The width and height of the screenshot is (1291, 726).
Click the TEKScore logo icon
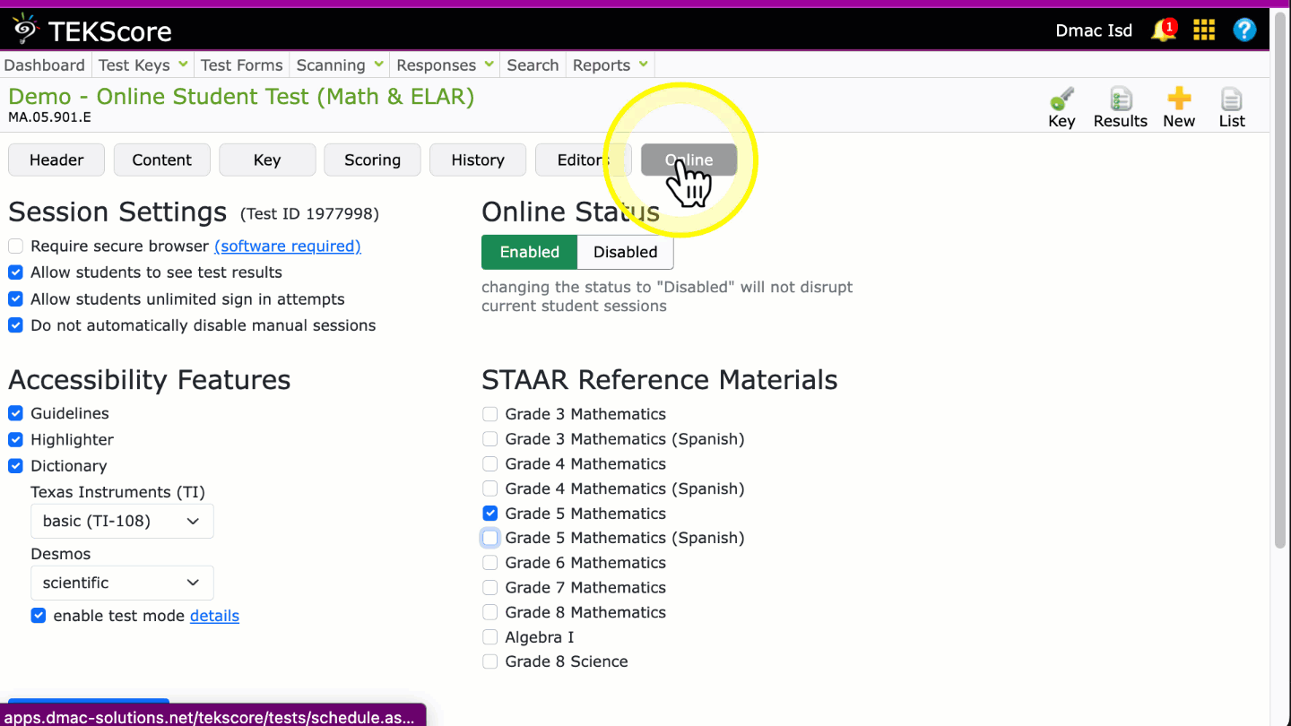click(x=25, y=30)
